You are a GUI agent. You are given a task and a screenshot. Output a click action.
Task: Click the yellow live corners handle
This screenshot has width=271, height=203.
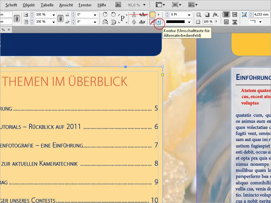tap(163, 75)
